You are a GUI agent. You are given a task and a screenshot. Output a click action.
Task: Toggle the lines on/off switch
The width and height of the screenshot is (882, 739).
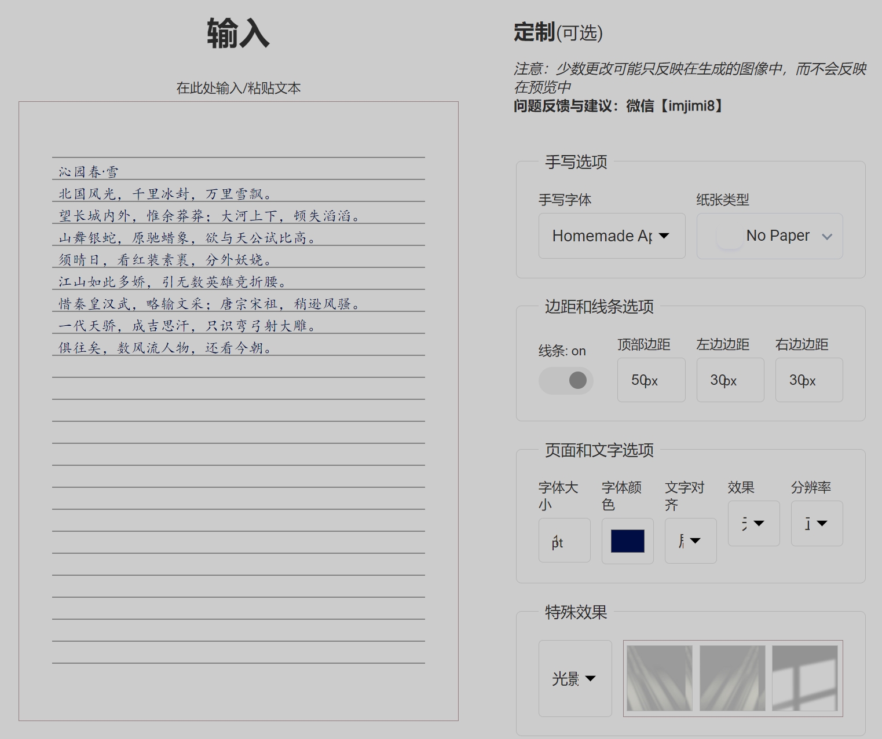pyautogui.click(x=566, y=380)
